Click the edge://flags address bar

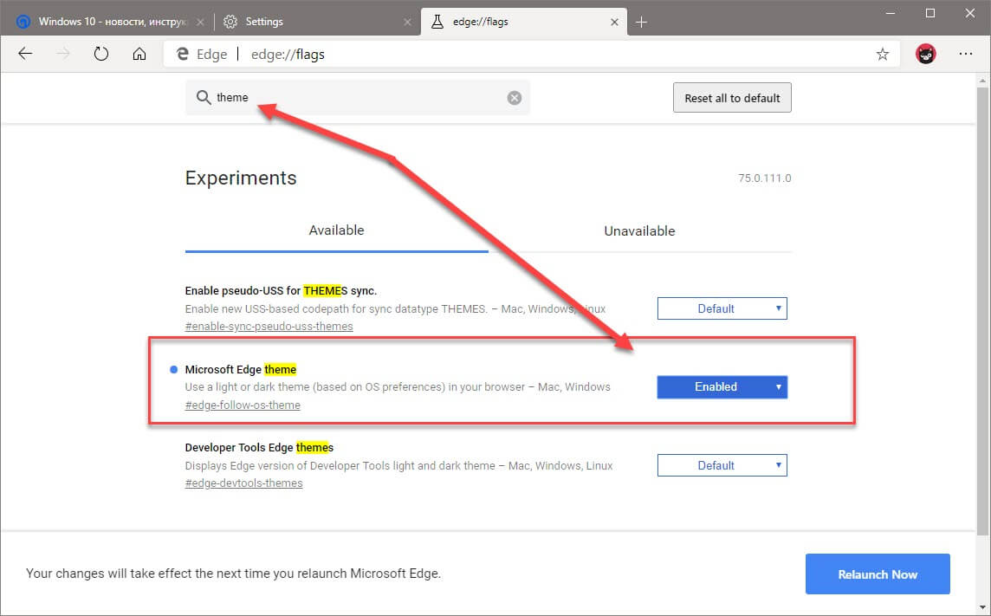pos(531,55)
